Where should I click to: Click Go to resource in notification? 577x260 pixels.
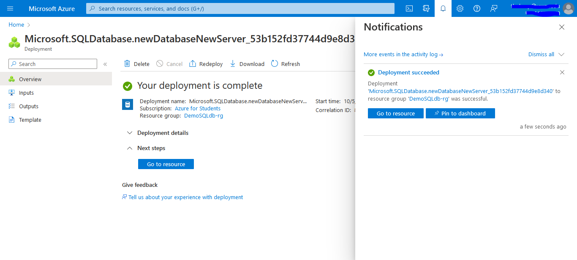click(x=396, y=113)
